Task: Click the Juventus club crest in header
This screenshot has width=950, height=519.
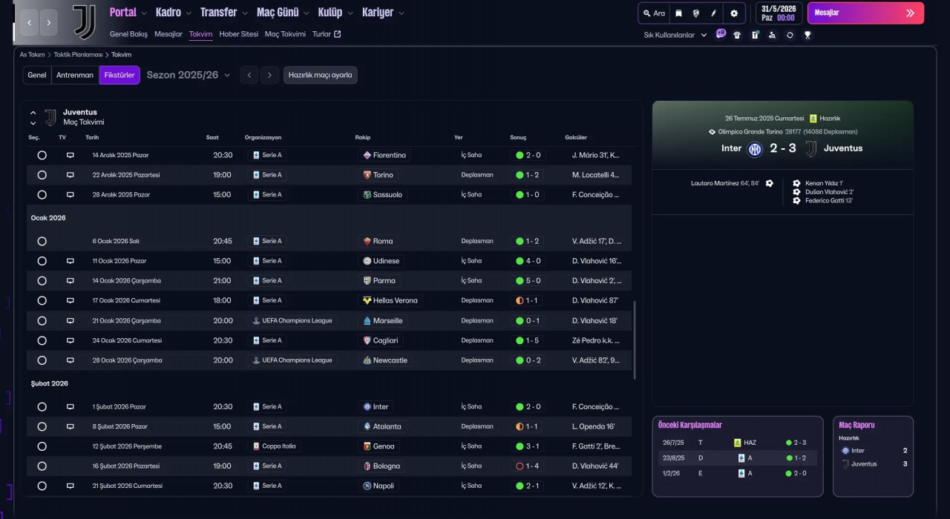Action: pos(84,22)
